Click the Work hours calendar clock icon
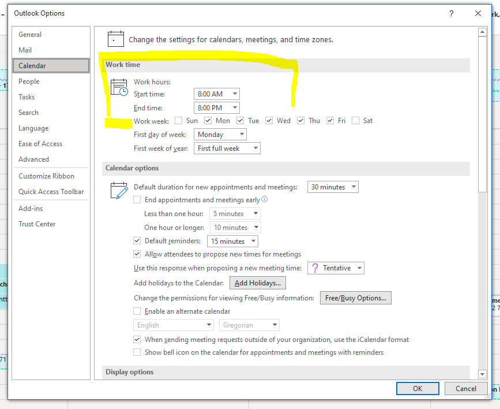 (x=119, y=88)
